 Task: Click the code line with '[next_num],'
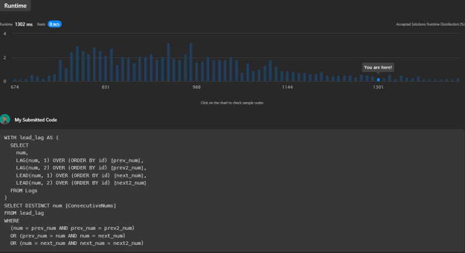tap(81, 175)
